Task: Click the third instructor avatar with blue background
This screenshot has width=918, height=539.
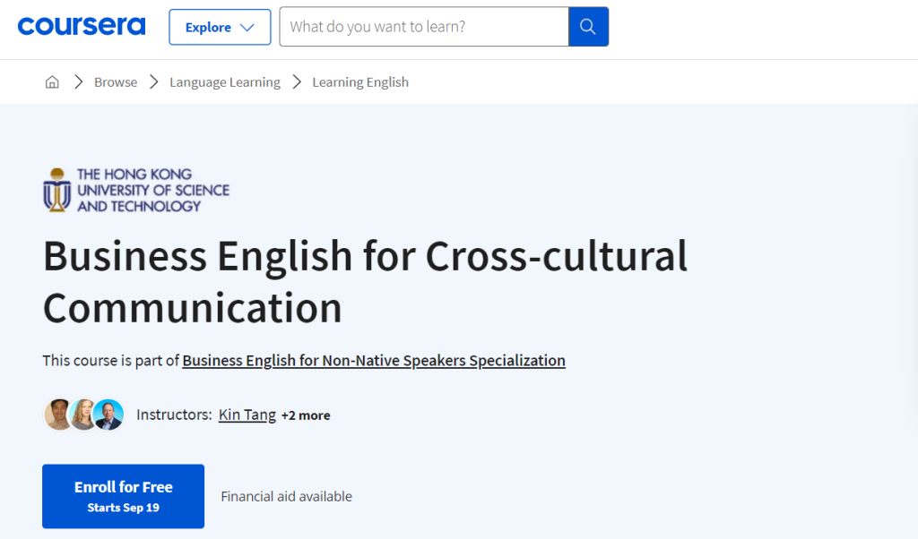Action: coord(108,415)
